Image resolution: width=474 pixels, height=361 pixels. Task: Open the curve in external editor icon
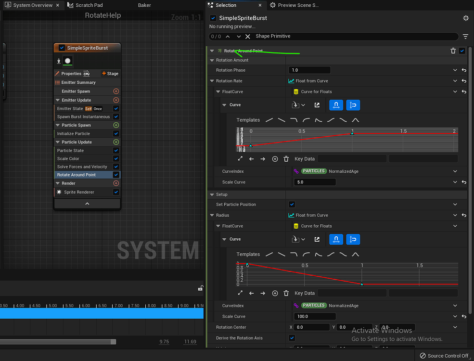click(317, 104)
